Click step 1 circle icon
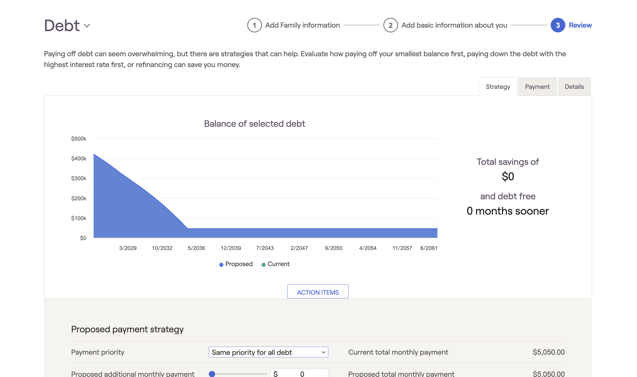The image size is (637, 377). pyautogui.click(x=254, y=25)
